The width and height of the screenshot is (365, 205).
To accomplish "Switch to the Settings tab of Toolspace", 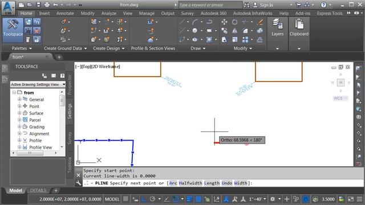I will tap(70, 111).
